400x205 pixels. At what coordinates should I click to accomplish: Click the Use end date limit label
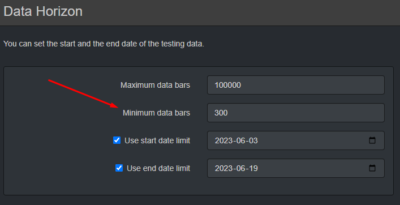point(158,169)
